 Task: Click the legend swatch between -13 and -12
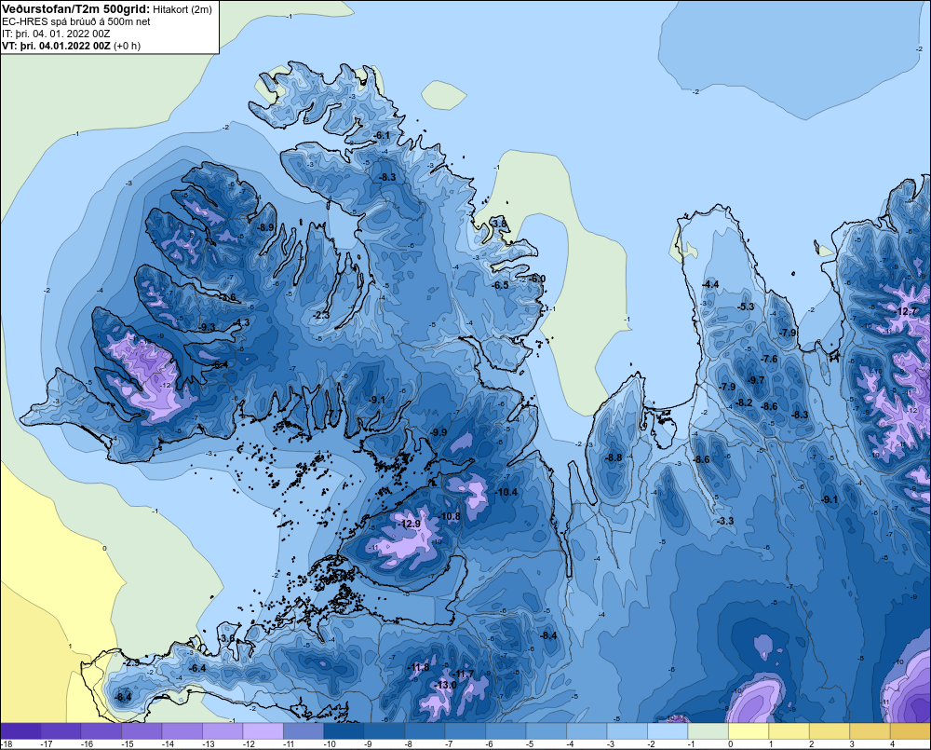[x=223, y=731]
